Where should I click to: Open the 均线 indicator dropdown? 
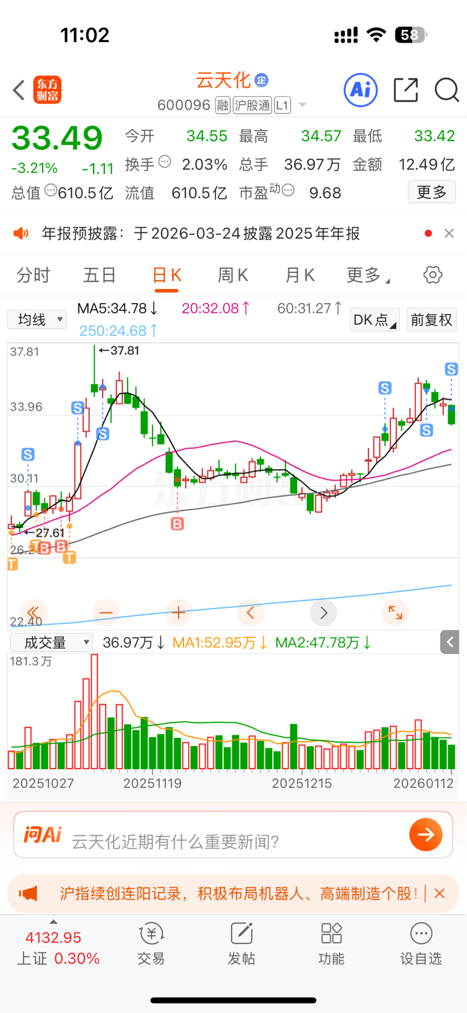(x=37, y=319)
